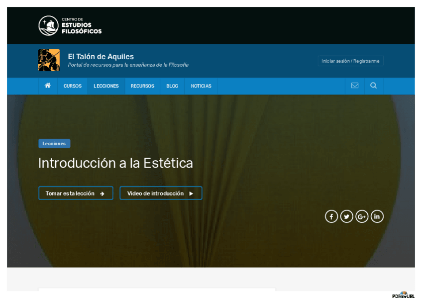
Task: Go to the Noticias section
Action: pyautogui.click(x=201, y=86)
